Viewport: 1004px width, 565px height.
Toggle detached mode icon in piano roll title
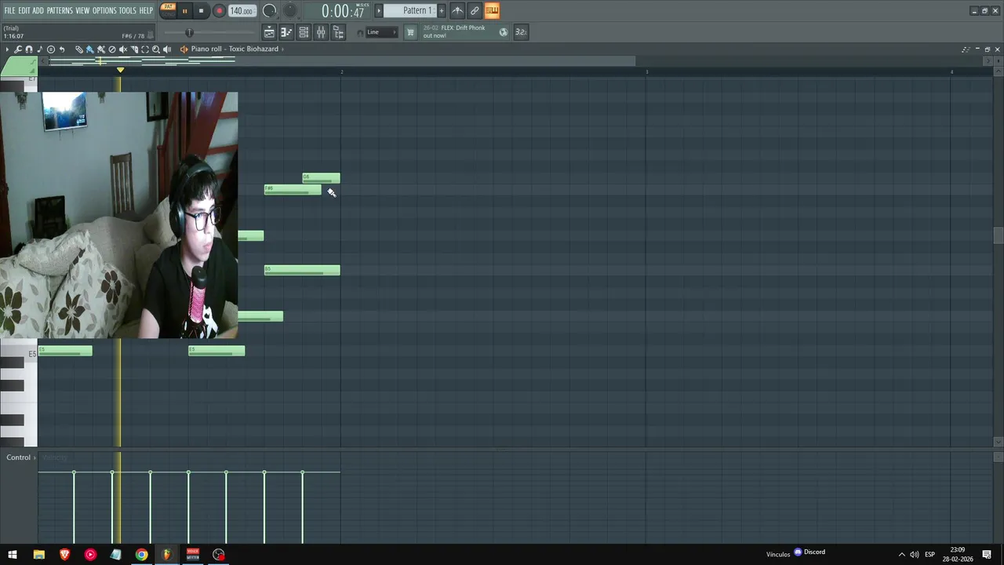pos(966,49)
